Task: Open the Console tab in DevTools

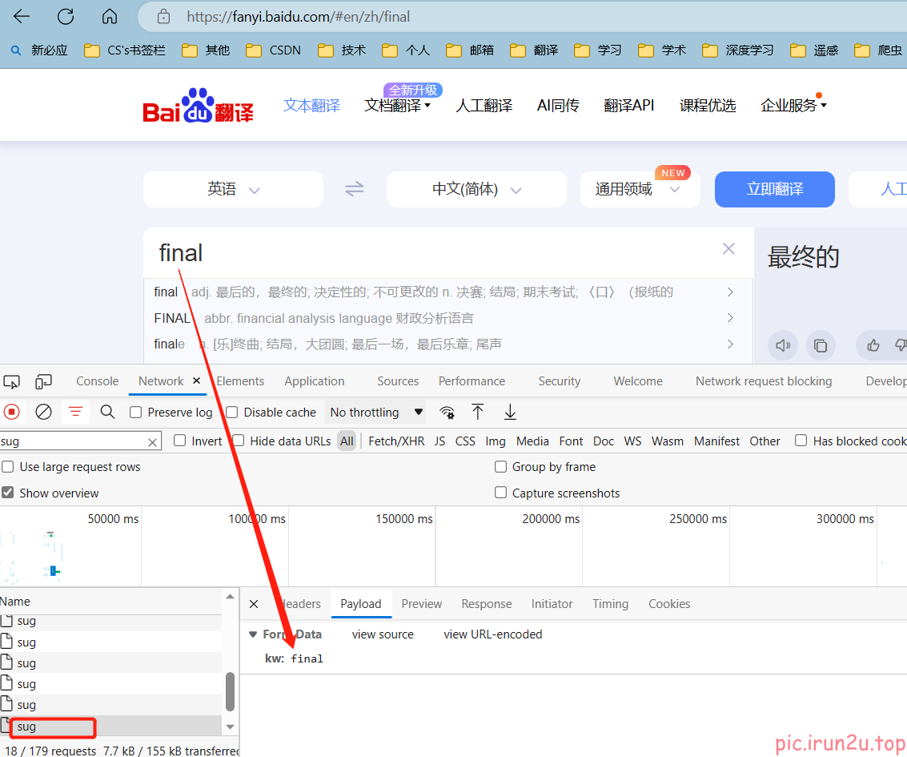Action: pos(97,381)
